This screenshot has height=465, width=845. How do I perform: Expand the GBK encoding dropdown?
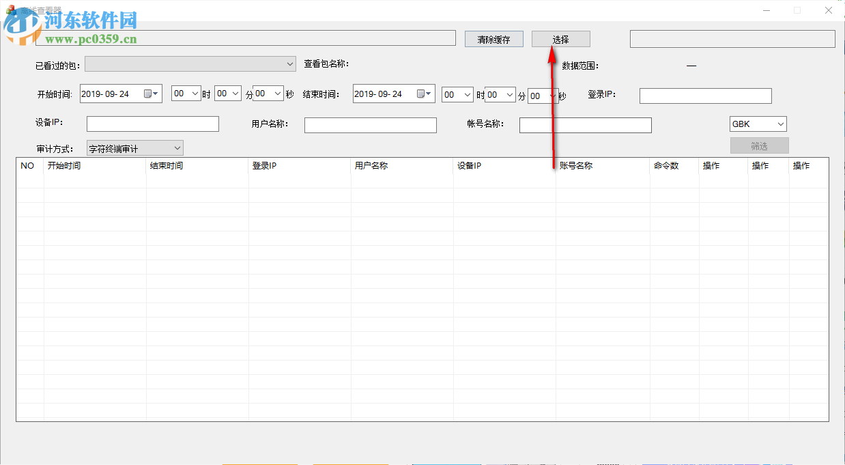coord(758,124)
